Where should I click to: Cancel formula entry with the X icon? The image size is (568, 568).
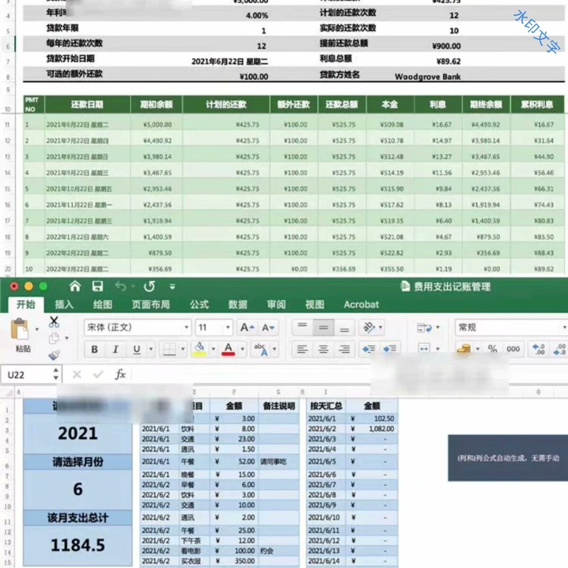tap(77, 375)
